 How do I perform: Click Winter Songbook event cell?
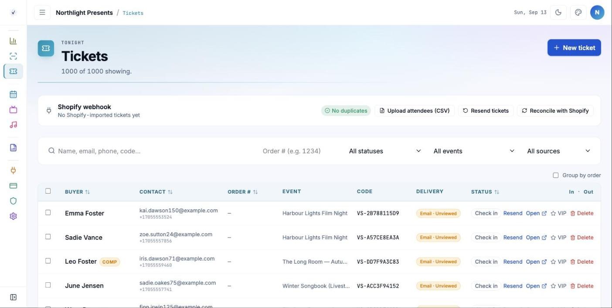[316, 286]
